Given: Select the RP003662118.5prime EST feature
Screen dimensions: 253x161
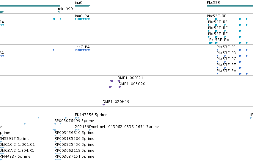Looking at the screenshot, I should pos(58,154).
